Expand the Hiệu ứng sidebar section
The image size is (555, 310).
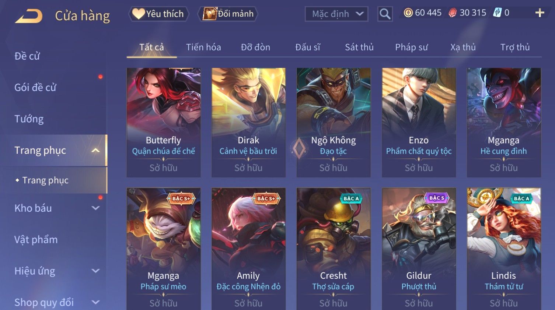(x=95, y=271)
